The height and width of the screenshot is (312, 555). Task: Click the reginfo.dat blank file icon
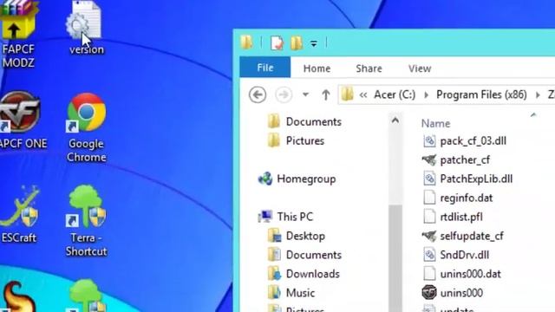429,198
